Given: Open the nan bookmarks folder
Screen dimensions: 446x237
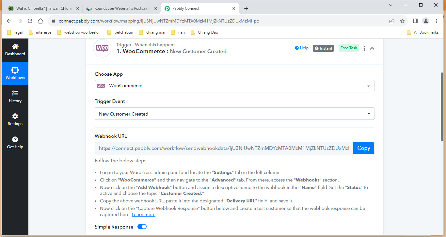Looking at the screenshot, I should tap(178, 32).
